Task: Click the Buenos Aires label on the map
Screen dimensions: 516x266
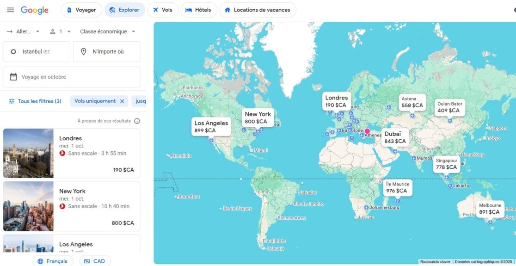Action: 291,218
